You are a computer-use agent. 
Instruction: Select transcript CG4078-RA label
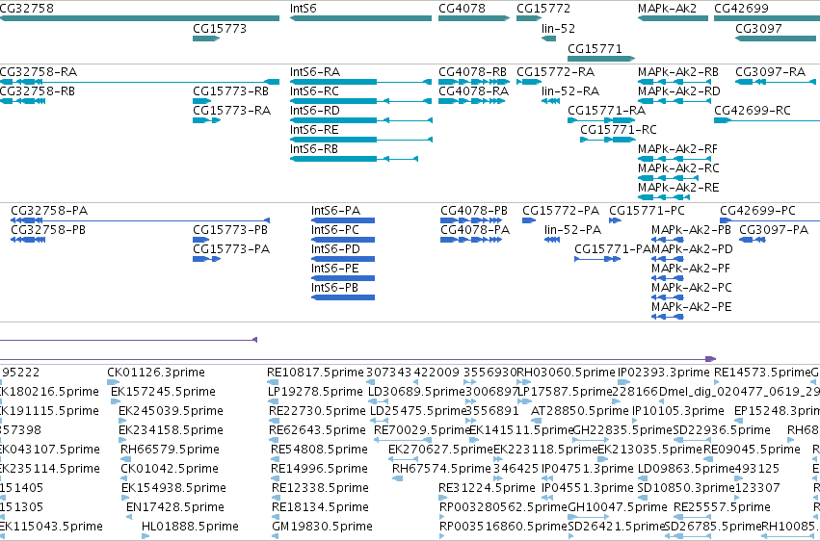(473, 90)
